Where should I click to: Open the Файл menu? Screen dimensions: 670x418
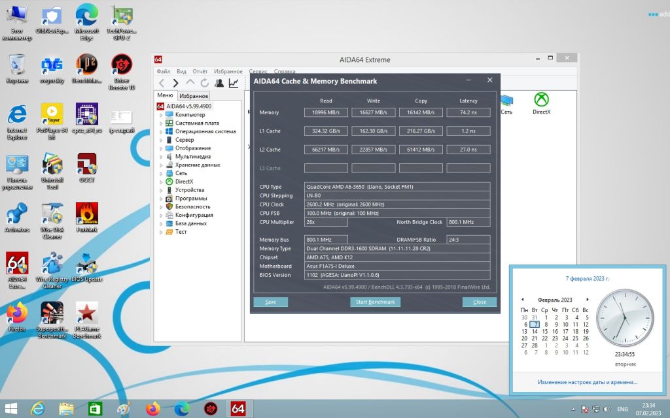click(x=163, y=71)
